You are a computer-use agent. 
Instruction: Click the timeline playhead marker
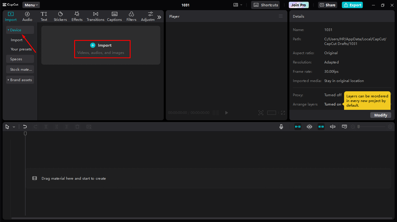25,134
